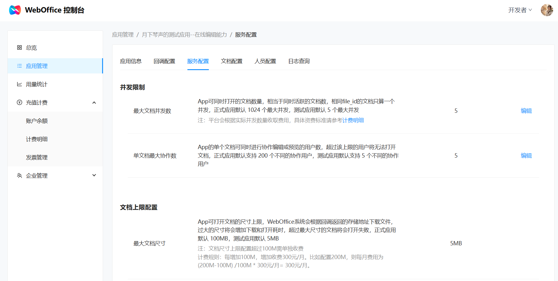The image size is (558, 281).
Task: Click the 文档上限配置 section heading
Action: coord(139,207)
